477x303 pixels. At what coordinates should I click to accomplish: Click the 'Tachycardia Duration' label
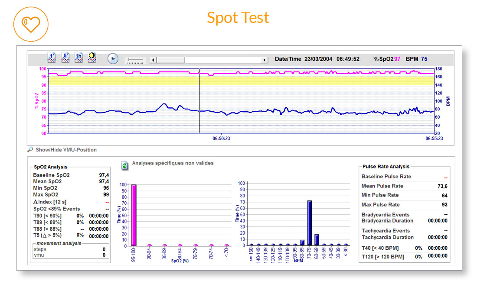click(x=388, y=237)
